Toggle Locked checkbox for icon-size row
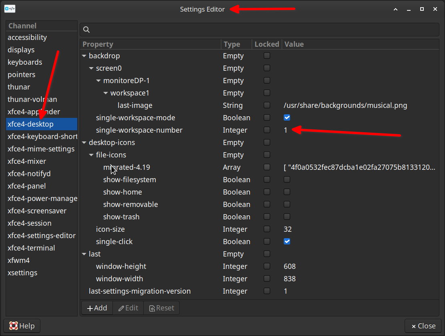This screenshot has width=445, height=336. (x=267, y=229)
